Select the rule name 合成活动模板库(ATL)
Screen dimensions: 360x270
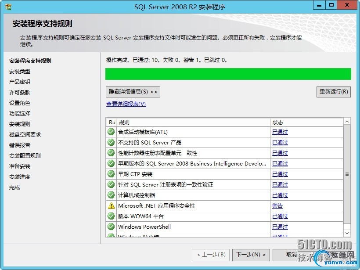click(143, 132)
